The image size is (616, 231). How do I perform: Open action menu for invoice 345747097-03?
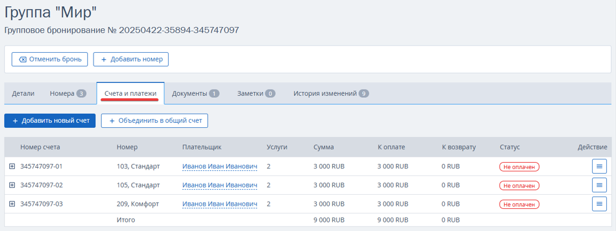(599, 204)
